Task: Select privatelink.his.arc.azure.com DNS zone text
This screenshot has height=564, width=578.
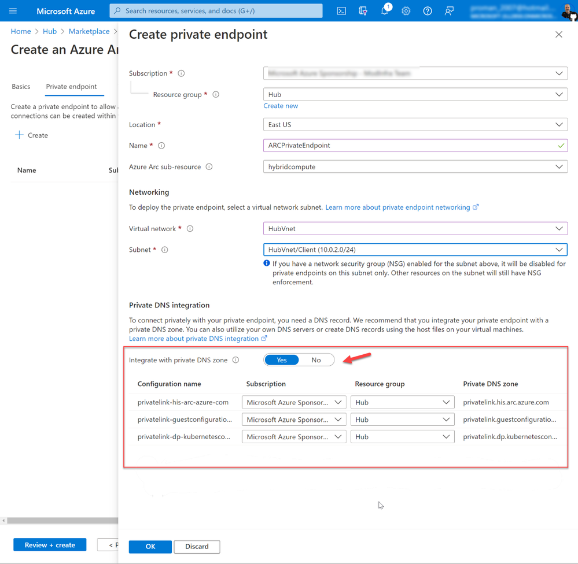Action: 506,402
